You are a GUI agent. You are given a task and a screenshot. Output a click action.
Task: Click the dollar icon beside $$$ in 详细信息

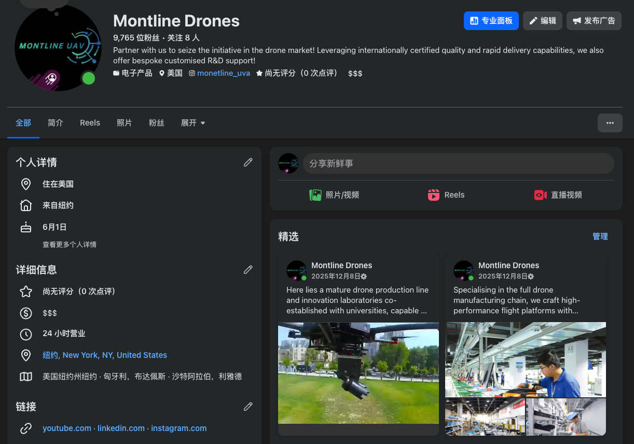(26, 313)
